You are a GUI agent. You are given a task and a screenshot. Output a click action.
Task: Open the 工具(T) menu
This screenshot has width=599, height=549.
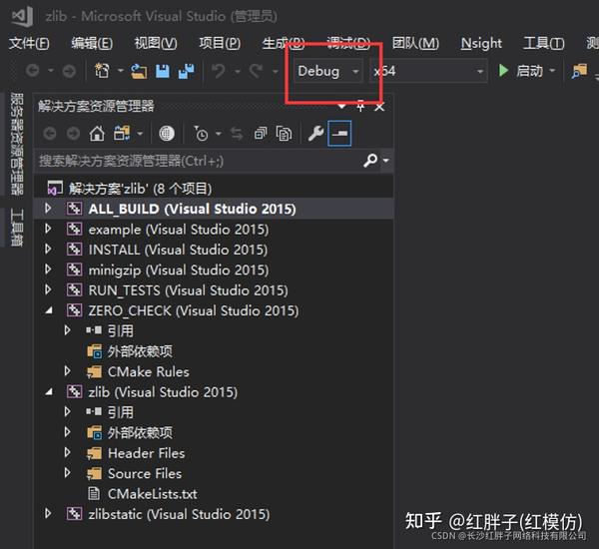tap(544, 43)
